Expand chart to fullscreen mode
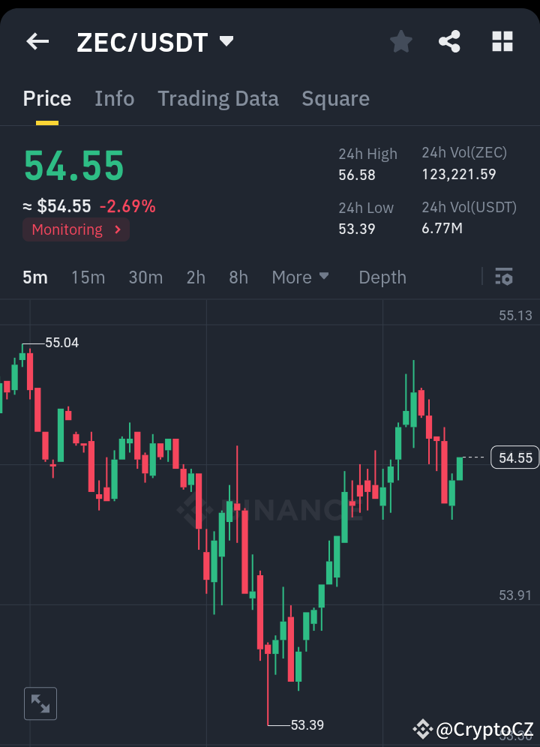 pos(40,703)
